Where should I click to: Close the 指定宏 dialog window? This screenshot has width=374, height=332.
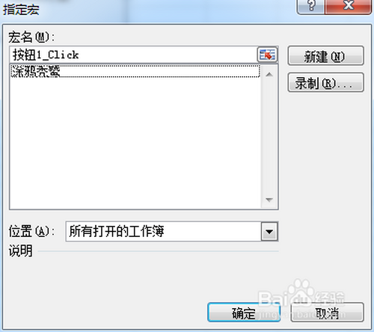[348, 6]
